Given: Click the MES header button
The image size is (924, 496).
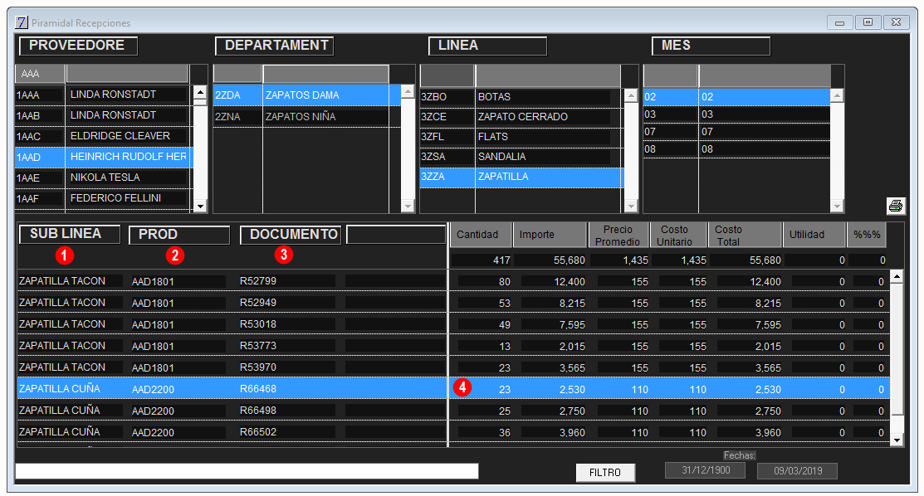Looking at the screenshot, I should point(711,46).
